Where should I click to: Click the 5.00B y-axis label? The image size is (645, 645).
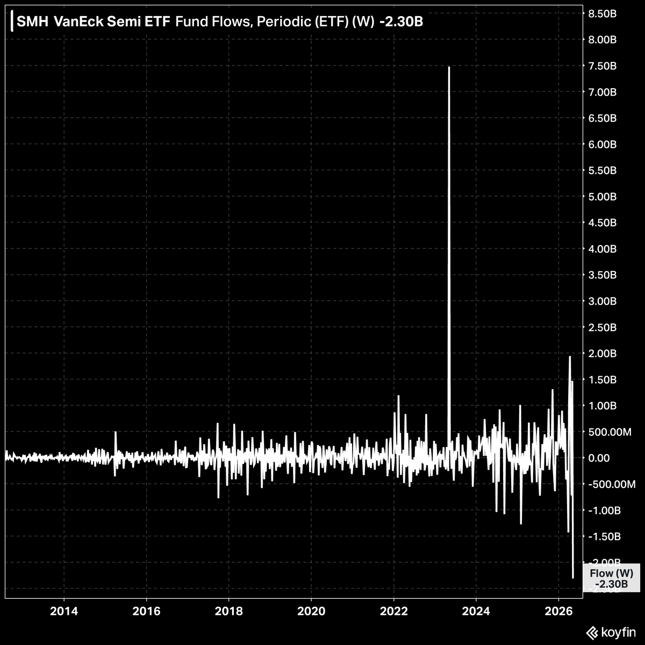(603, 197)
